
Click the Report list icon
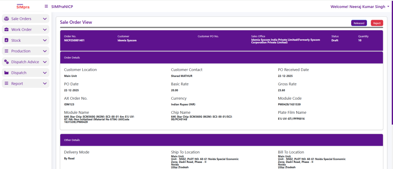(7, 84)
